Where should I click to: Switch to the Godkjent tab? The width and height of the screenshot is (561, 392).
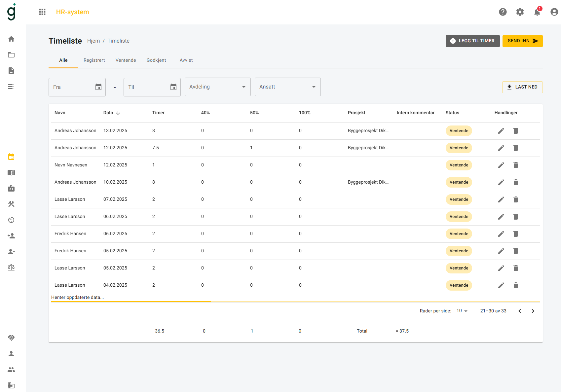[x=156, y=60]
